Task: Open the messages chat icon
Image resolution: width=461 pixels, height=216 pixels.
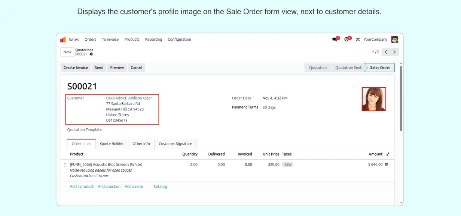Action: tap(335, 40)
